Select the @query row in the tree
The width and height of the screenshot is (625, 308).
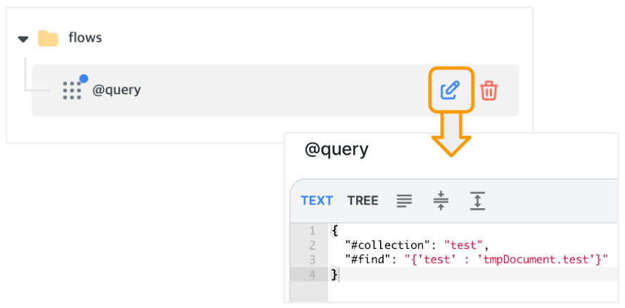[x=275, y=91]
